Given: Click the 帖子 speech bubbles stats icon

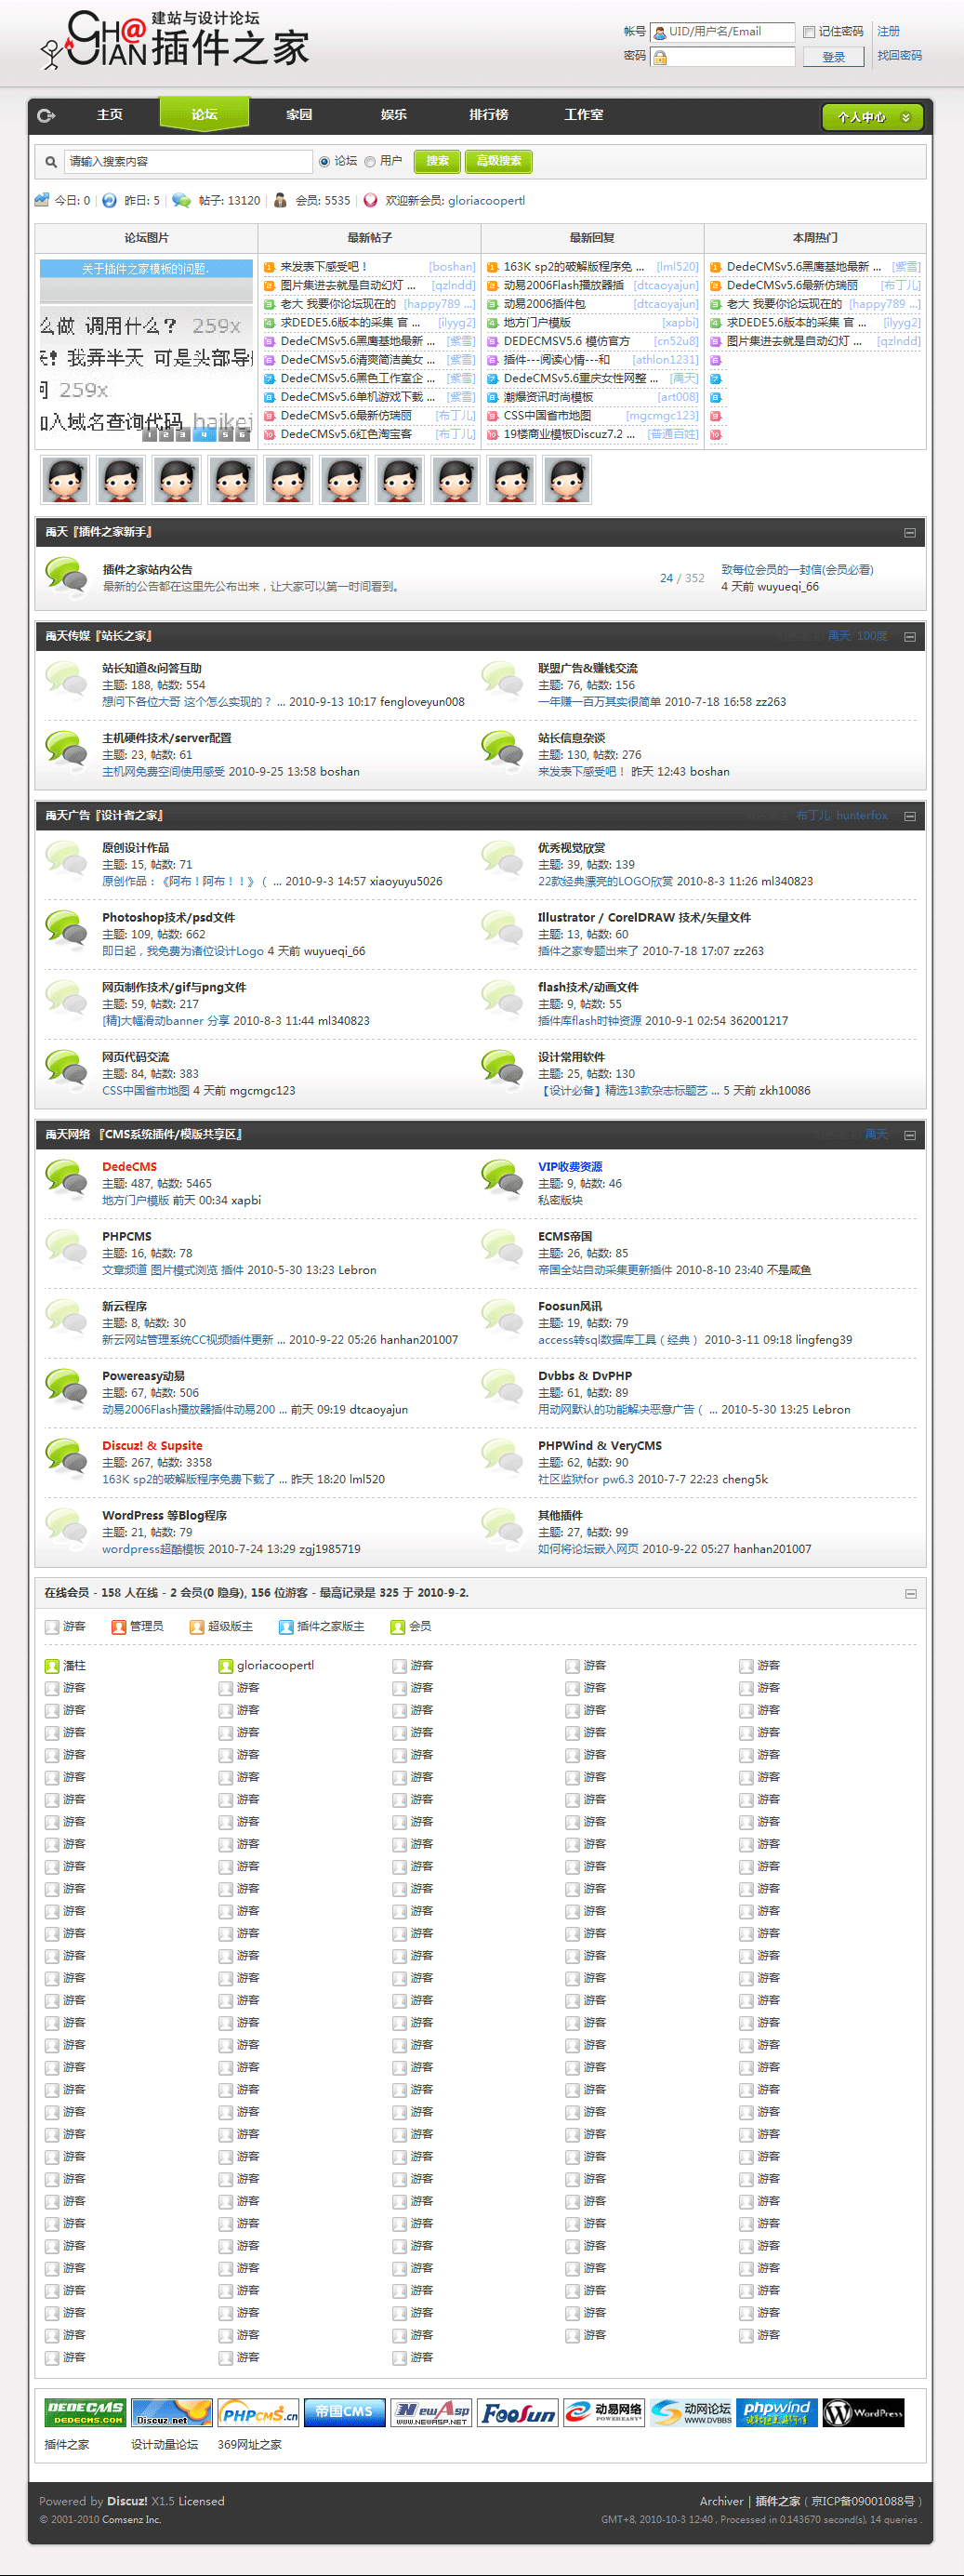Looking at the screenshot, I should pyautogui.click(x=181, y=200).
